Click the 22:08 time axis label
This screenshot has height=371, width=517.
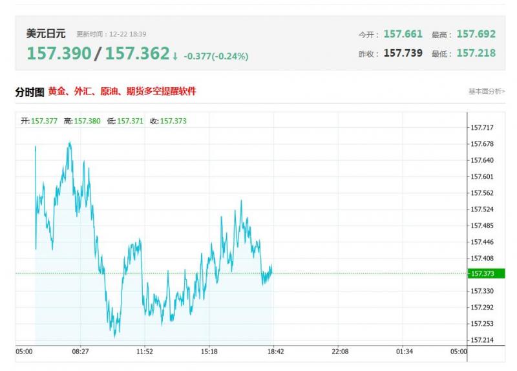pyautogui.click(x=340, y=352)
